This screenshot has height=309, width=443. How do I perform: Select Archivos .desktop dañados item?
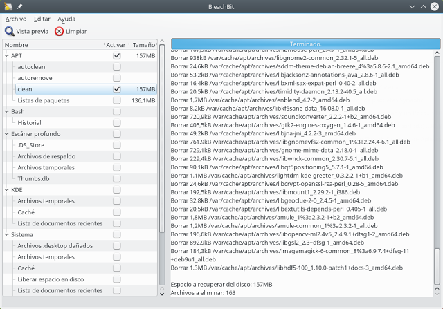pos(55,246)
